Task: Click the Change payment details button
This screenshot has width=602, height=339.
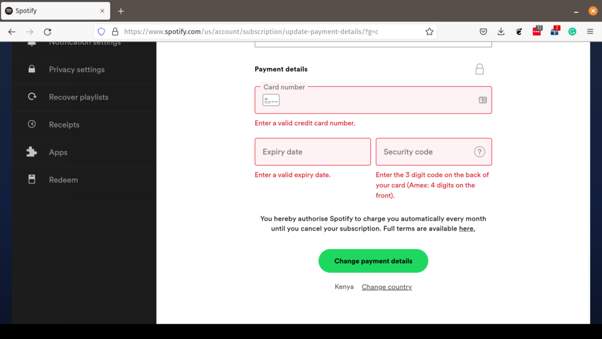Action: click(373, 261)
